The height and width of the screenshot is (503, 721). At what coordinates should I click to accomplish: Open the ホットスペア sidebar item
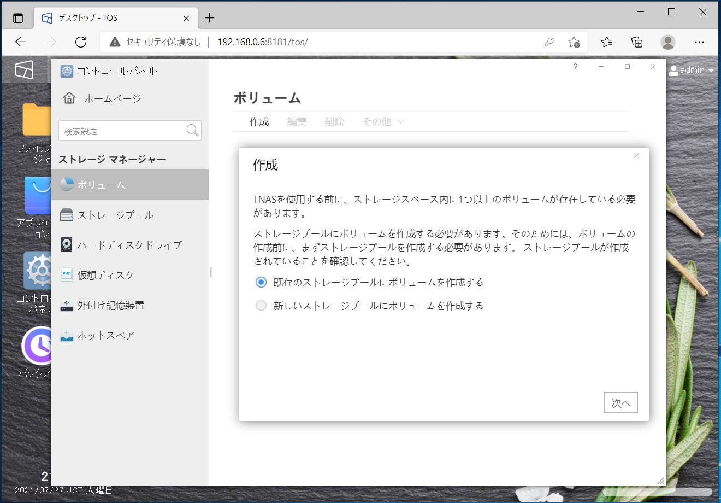pos(130,335)
